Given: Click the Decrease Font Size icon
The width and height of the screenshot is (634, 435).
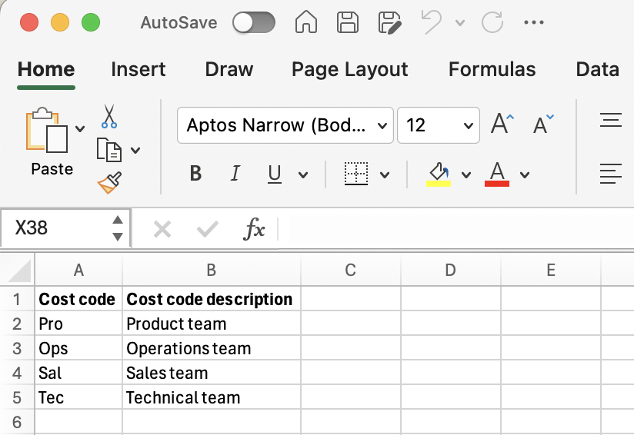Looking at the screenshot, I should point(543,125).
